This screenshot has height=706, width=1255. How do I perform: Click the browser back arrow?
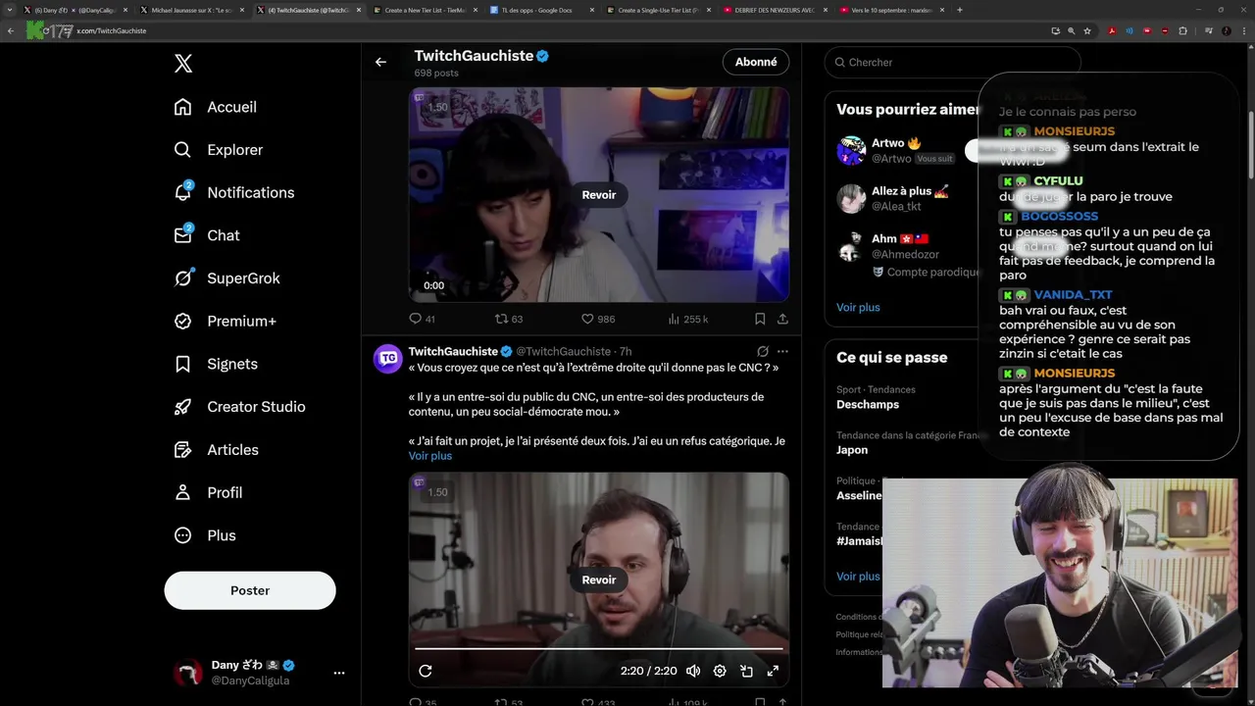tap(11, 30)
